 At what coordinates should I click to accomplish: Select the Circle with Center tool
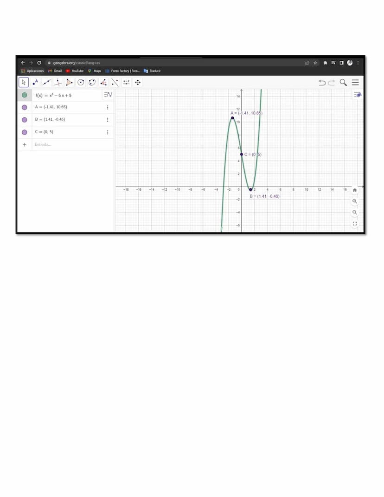tap(81, 83)
